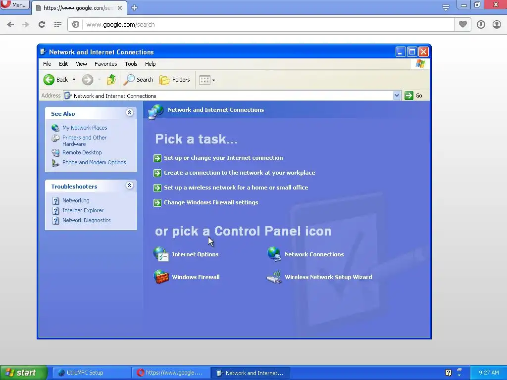
Task: Open the View menu
Action: (81, 64)
